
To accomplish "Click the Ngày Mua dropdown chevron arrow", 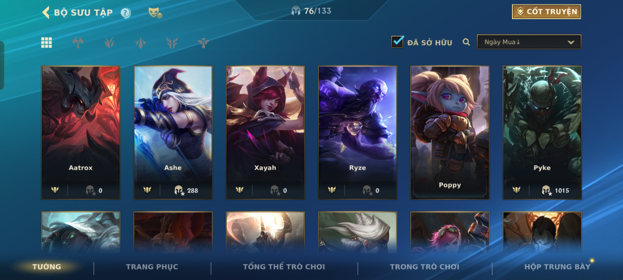I will (571, 42).
